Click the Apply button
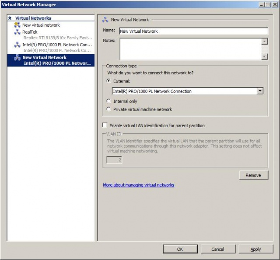 [x=255, y=249]
